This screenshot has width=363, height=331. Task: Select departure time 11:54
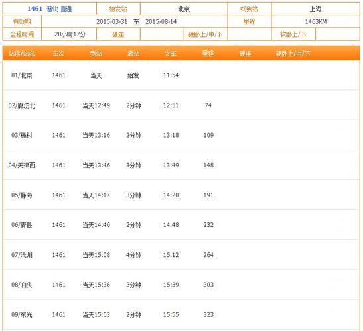[171, 75]
